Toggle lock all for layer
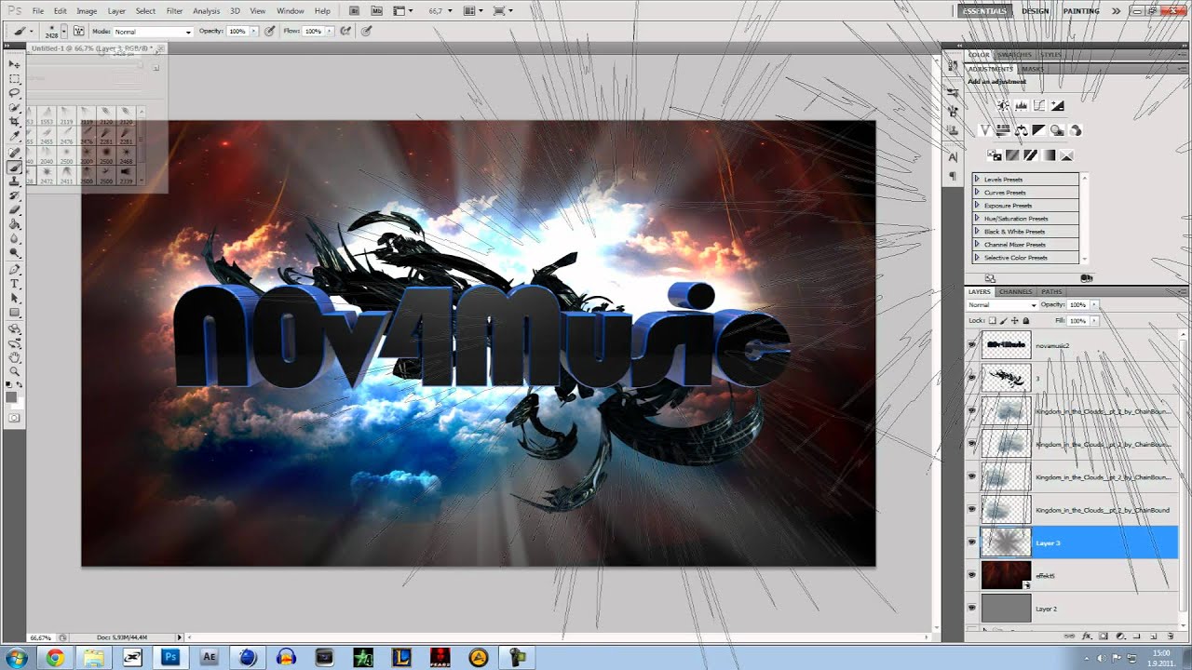1192x670 pixels. pos(1026,320)
